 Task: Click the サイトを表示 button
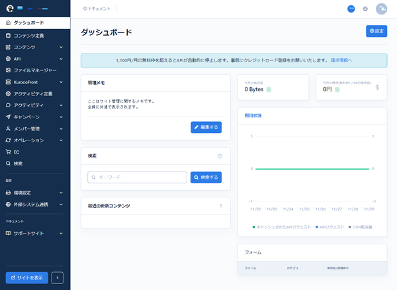click(27, 278)
